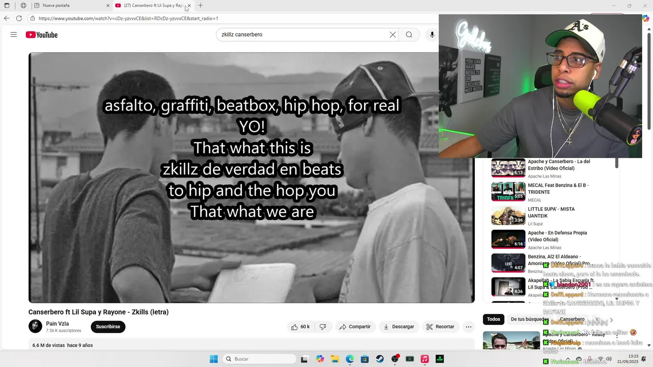Reload the page with refresh icon
This screenshot has height=367, width=653.
click(19, 18)
